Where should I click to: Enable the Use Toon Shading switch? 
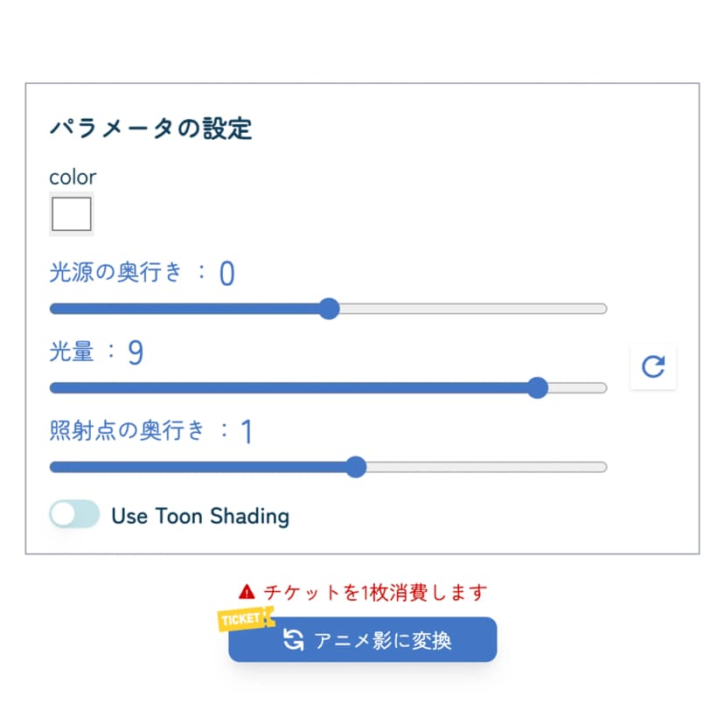pyautogui.click(x=74, y=514)
